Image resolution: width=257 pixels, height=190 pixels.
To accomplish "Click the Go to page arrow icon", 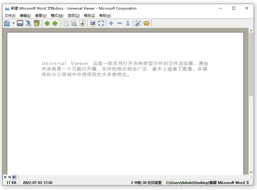I will 82,23.
